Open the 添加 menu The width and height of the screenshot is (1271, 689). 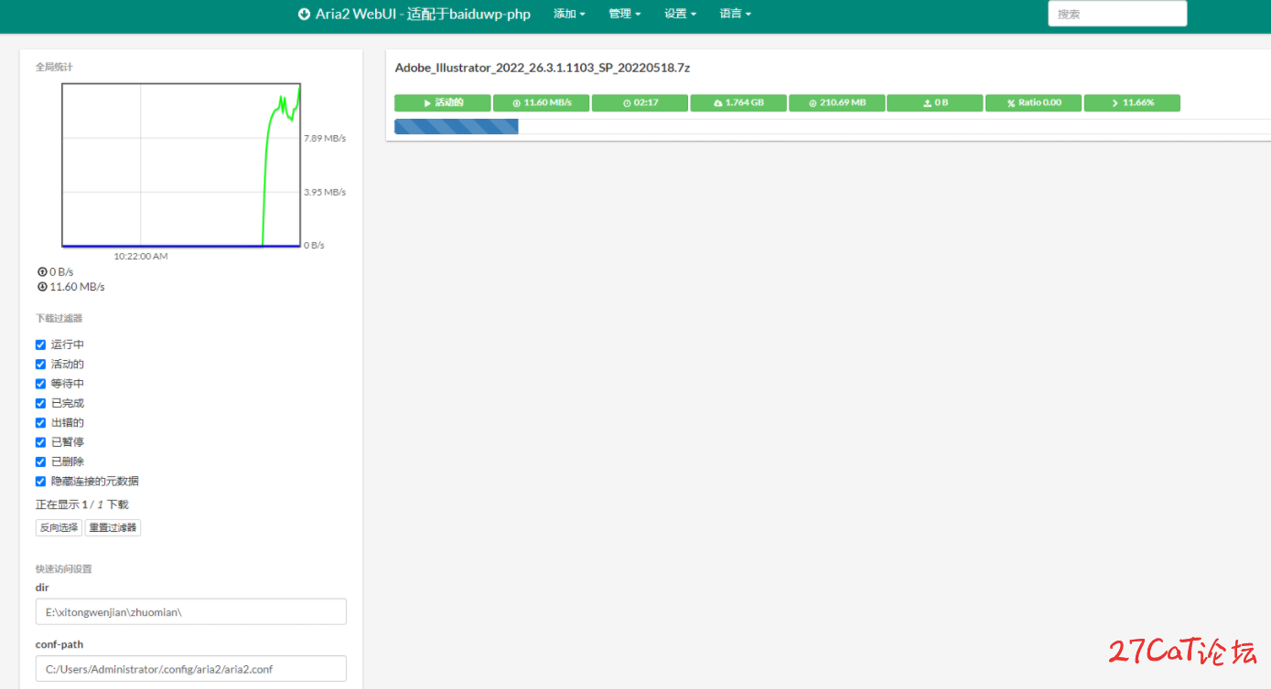coord(569,15)
